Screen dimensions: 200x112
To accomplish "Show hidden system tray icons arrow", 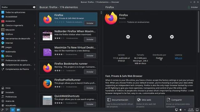I will point(185,110).
